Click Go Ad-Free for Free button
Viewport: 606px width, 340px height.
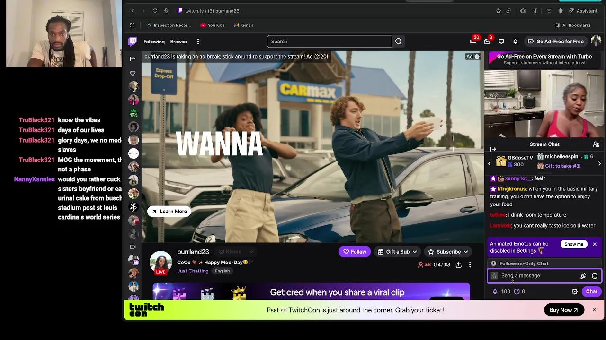point(556,42)
